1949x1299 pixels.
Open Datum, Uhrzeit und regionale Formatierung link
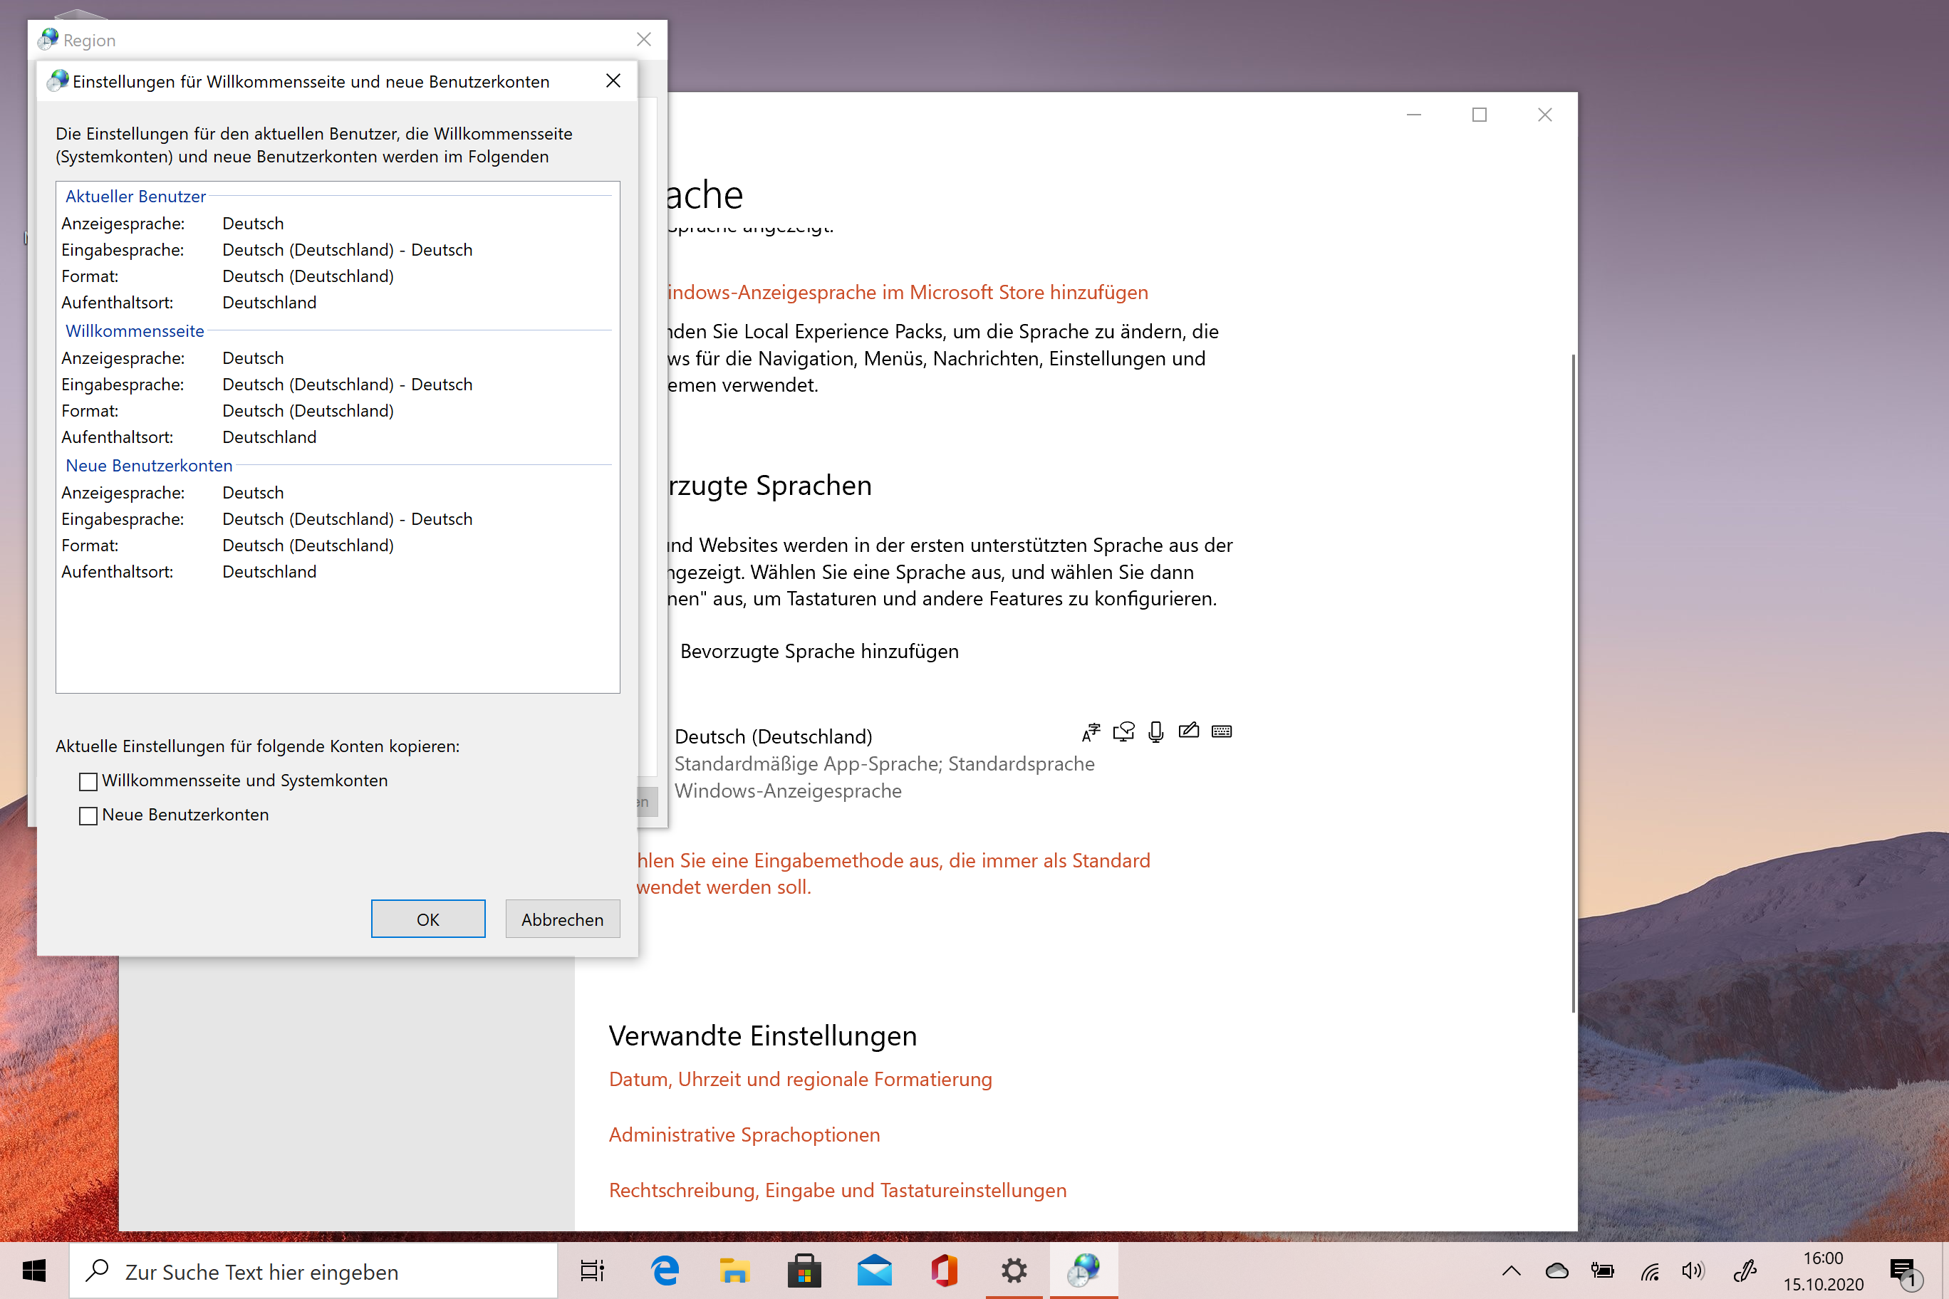[801, 1079]
